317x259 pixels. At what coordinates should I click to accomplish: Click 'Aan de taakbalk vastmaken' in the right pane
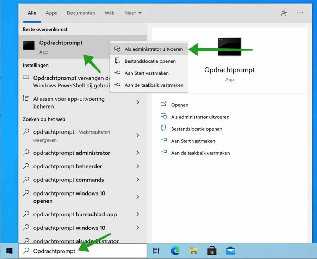coord(200,153)
